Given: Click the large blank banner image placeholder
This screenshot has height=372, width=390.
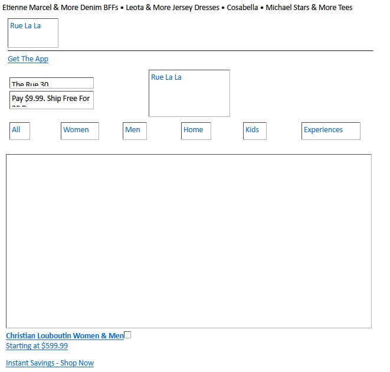Looking at the screenshot, I should coord(189,241).
